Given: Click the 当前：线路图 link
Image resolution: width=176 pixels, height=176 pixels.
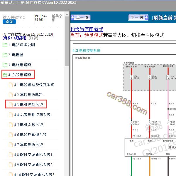Looking at the screenshot, I should [14, 38].
